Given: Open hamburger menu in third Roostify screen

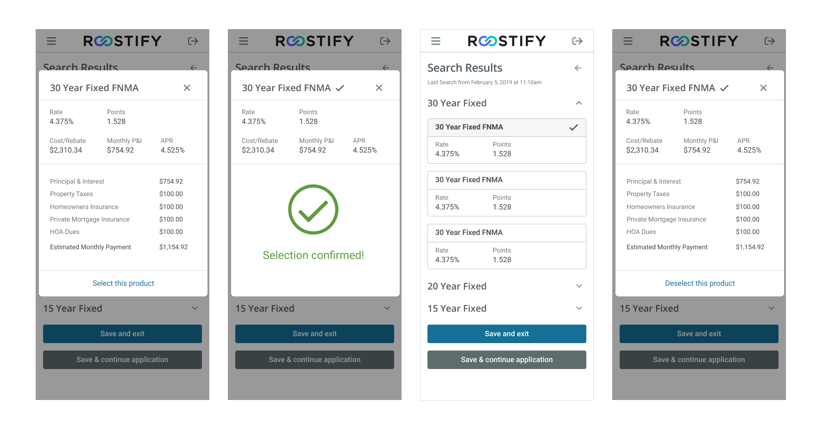Looking at the screenshot, I should 436,41.
